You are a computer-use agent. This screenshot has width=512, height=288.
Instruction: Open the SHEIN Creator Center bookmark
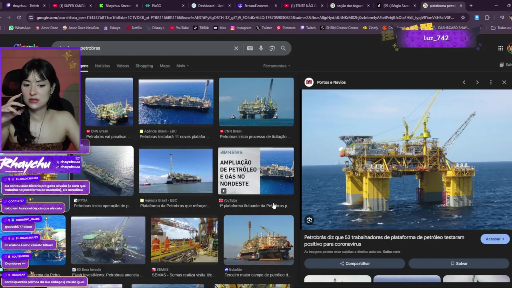point(339,28)
